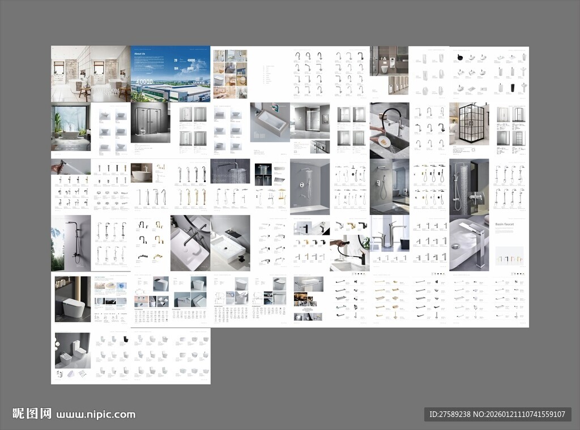The width and height of the screenshot is (580, 430).
Task: Select square basin with black waterfall faucet
Action: tap(230, 243)
